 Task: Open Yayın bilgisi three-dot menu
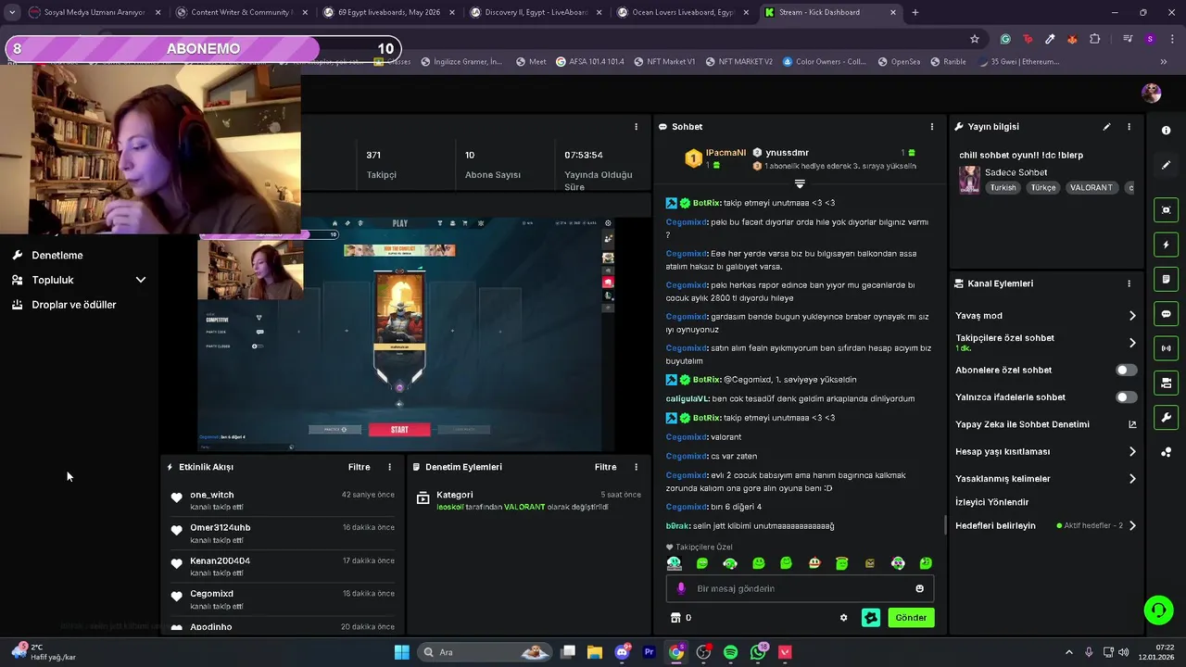[1129, 127]
